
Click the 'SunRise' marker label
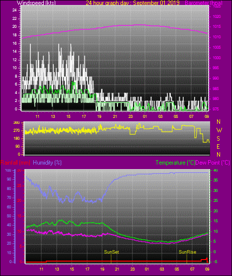tap(187, 252)
